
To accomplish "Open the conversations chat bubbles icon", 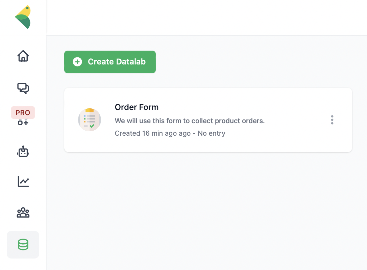I will click(x=23, y=88).
